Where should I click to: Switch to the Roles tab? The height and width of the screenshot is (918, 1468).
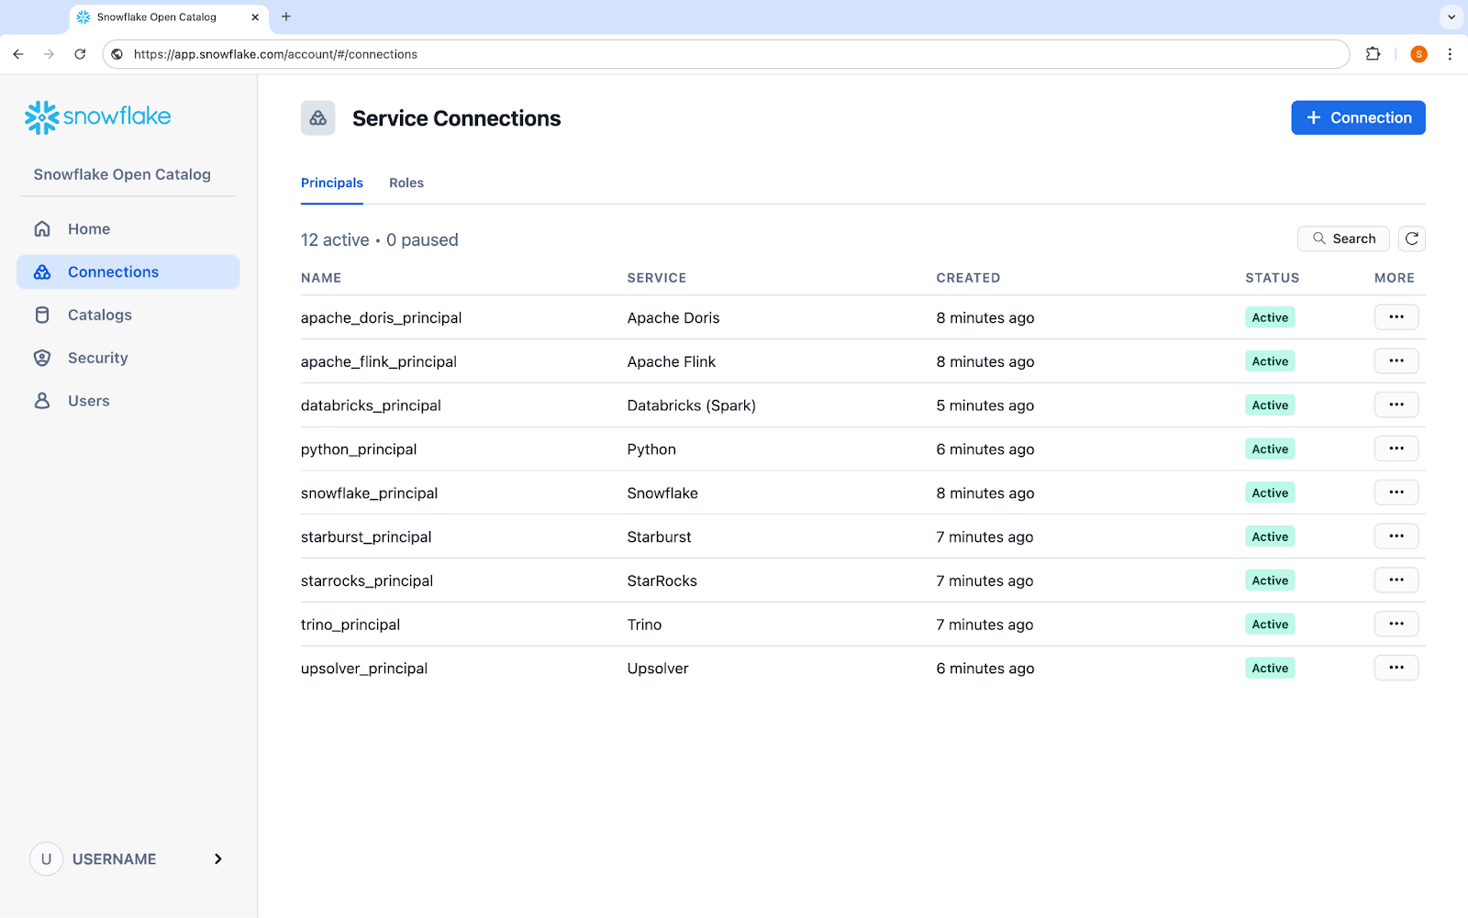coord(406,182)
